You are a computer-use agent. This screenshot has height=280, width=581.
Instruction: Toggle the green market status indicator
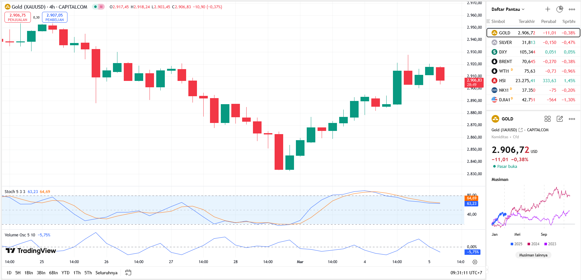click(95, 7)
